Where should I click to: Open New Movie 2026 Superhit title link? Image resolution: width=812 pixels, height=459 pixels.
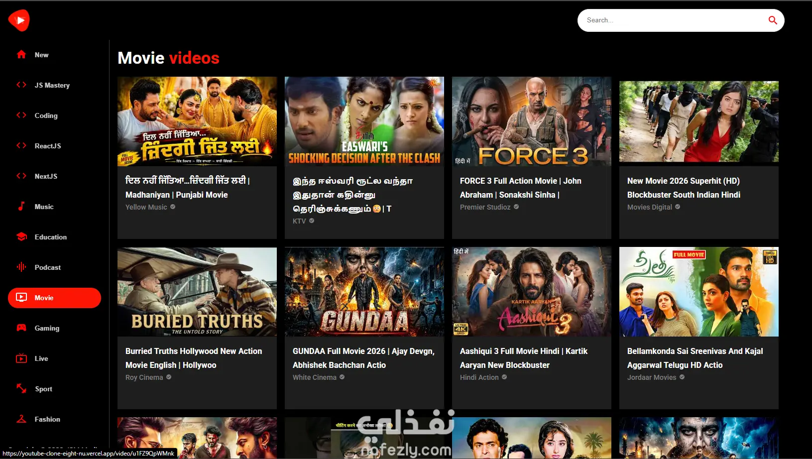click(x=684, y=188)
